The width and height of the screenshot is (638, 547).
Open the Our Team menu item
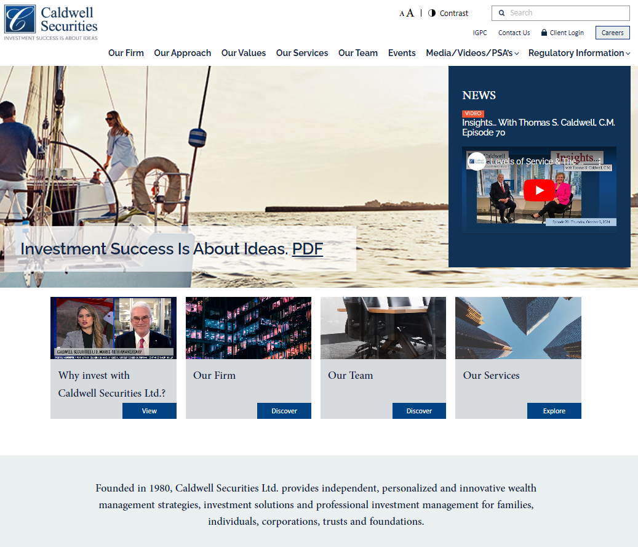pyautogui.click(x=357, y=53)
